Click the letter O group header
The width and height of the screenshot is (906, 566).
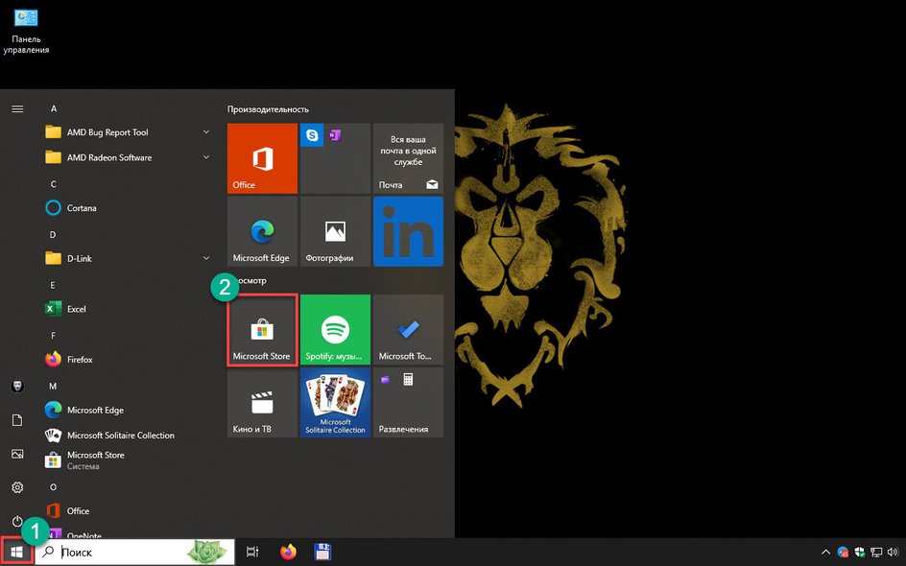[x=53, y=487]
